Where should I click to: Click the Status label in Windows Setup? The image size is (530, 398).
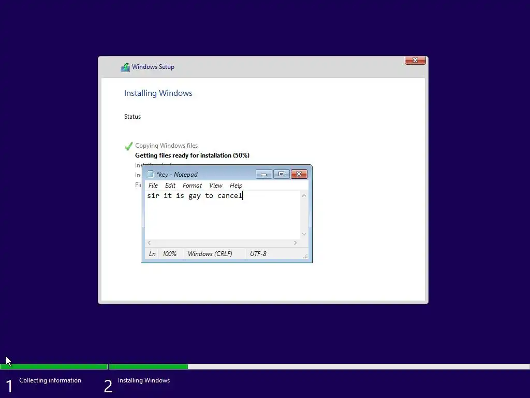click(x=132, y=117)
